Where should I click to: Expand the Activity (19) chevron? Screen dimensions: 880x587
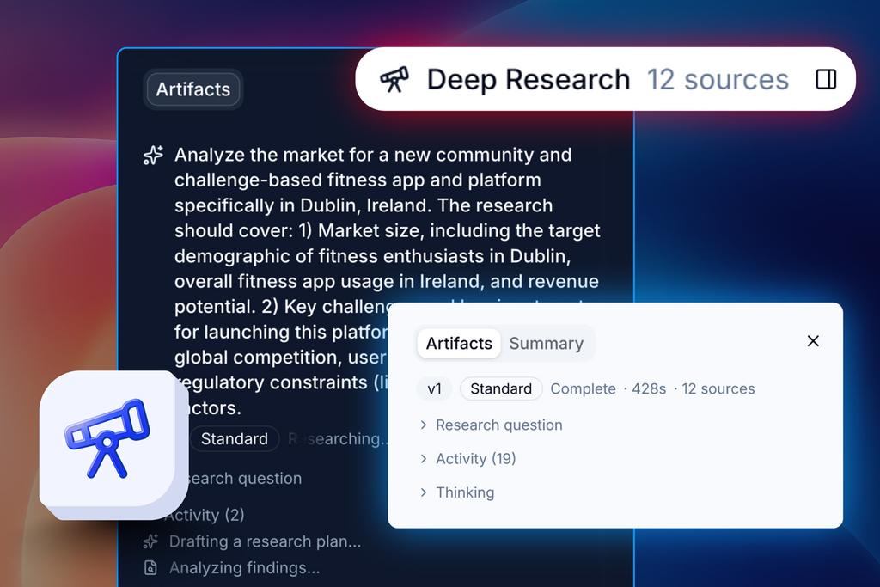(424, 459)
